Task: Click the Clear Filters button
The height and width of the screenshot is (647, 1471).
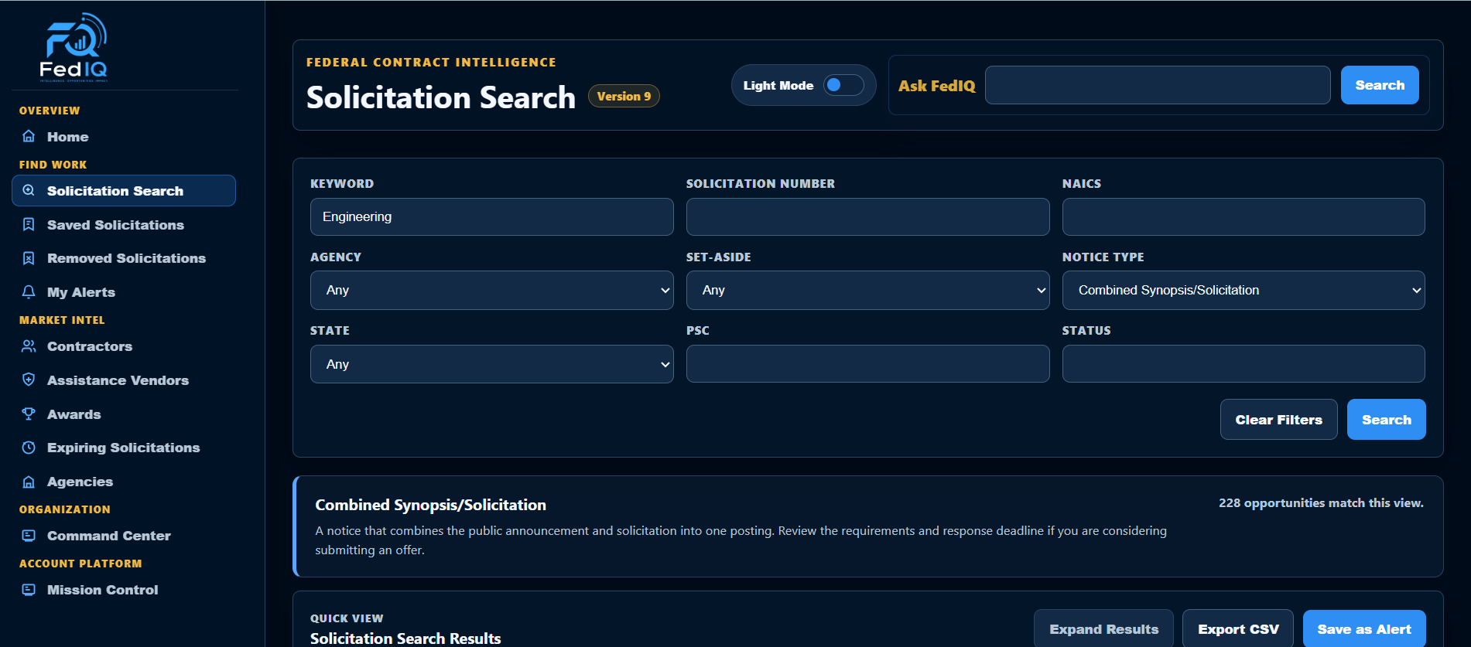Action: (x=1278, y=420)
